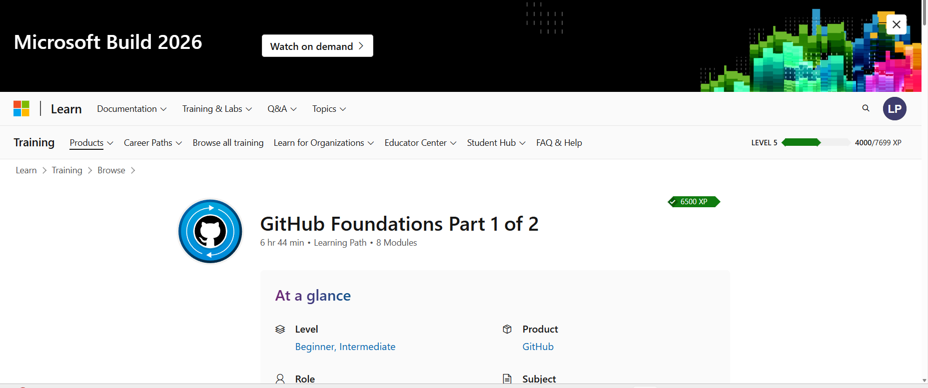Navigate to Learn breadcrumb
The height and width of the screenshot is (388, 928).
pos(26,170)
